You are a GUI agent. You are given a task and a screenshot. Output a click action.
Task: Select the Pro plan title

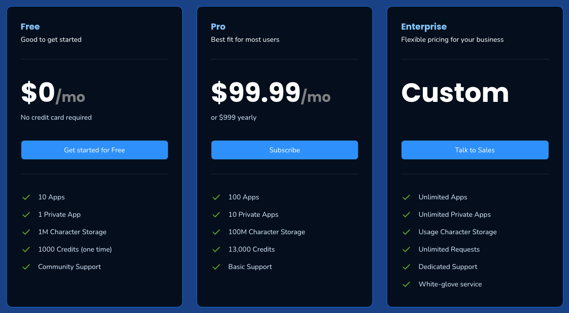pyautogui.click(x=218, y=27)
